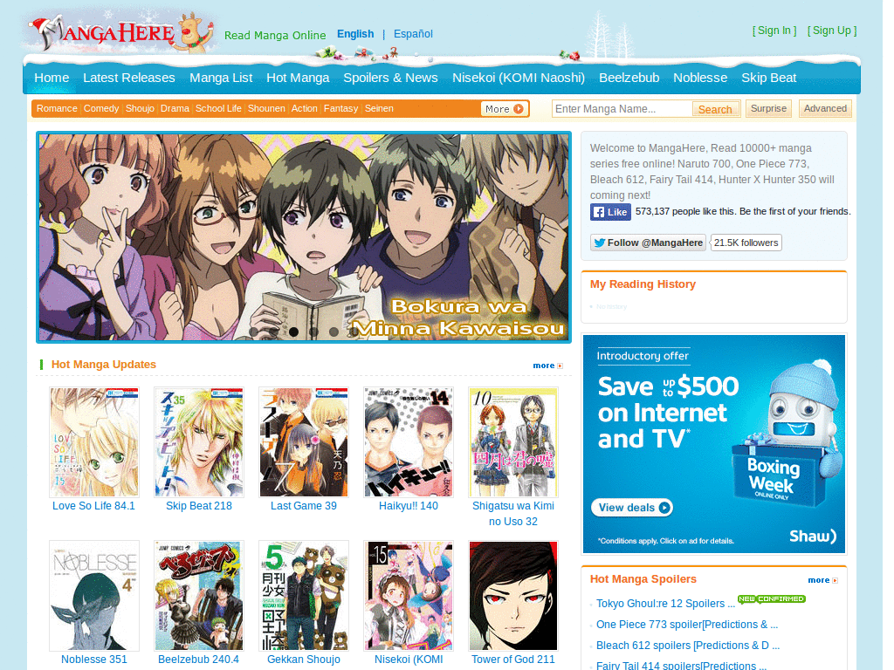Click the Twitter Follow @MangaHere button

[x=649, y=243]
